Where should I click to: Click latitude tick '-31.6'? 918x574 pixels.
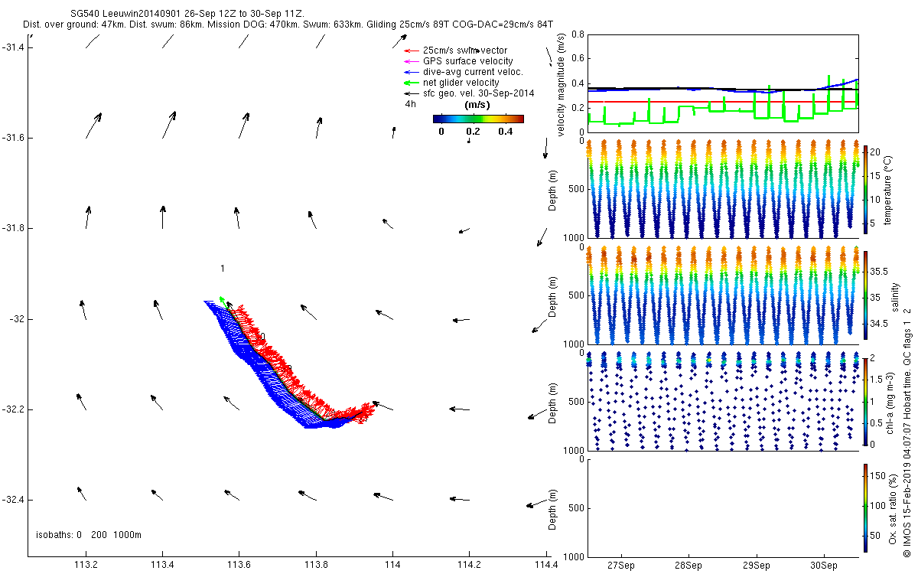tap(12, 138)
